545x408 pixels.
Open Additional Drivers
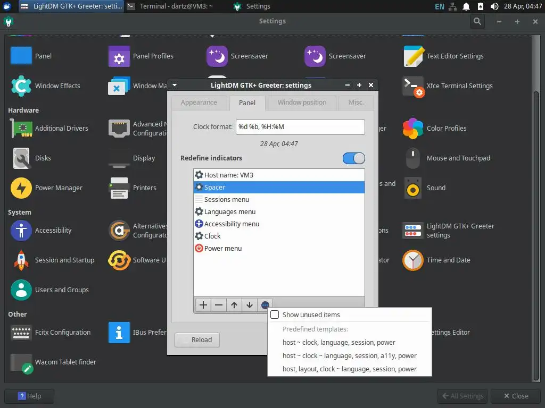(21, 128)
